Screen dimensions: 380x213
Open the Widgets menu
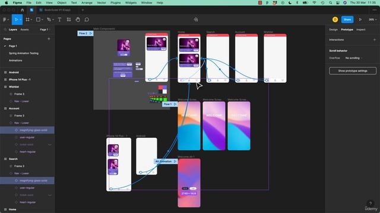click(131, 2)
